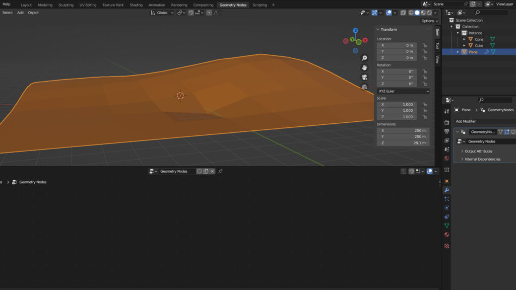Image resolution: width=516 pixels, height=290 pixels.
Task: Open the Modifier Properties wrench tab
Action: pos(447,190)
